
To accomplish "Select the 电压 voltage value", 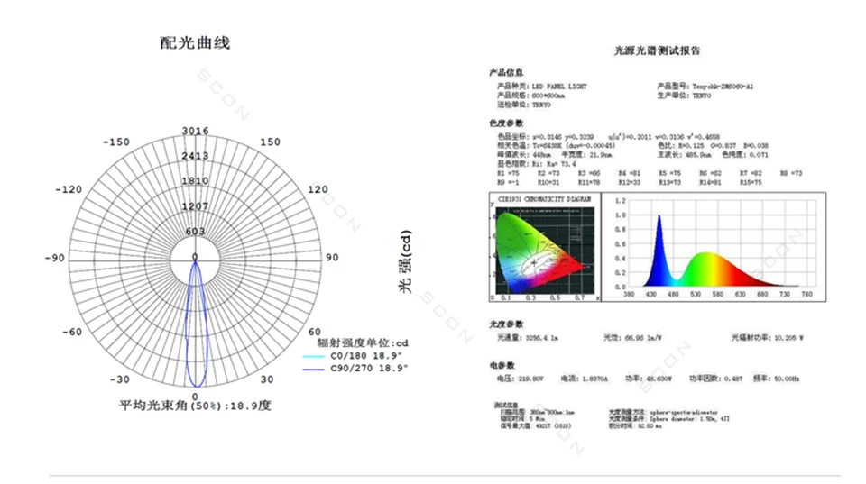I will tap(520, 379).
